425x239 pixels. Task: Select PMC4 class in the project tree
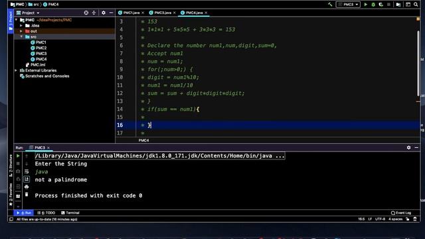point(39,59)
